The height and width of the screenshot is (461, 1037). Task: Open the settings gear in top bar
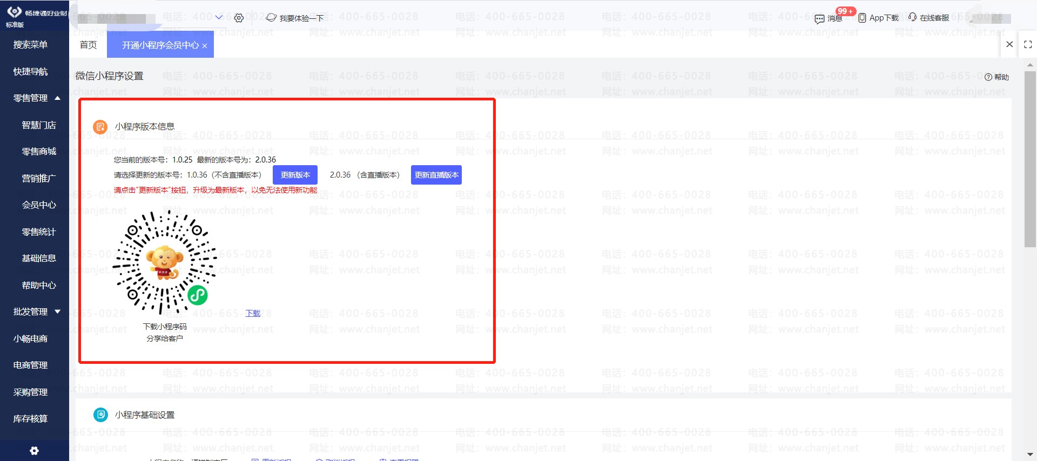[239, 18]
